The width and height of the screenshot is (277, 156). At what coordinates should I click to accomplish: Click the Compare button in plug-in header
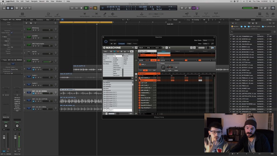(x=121, y=44)
